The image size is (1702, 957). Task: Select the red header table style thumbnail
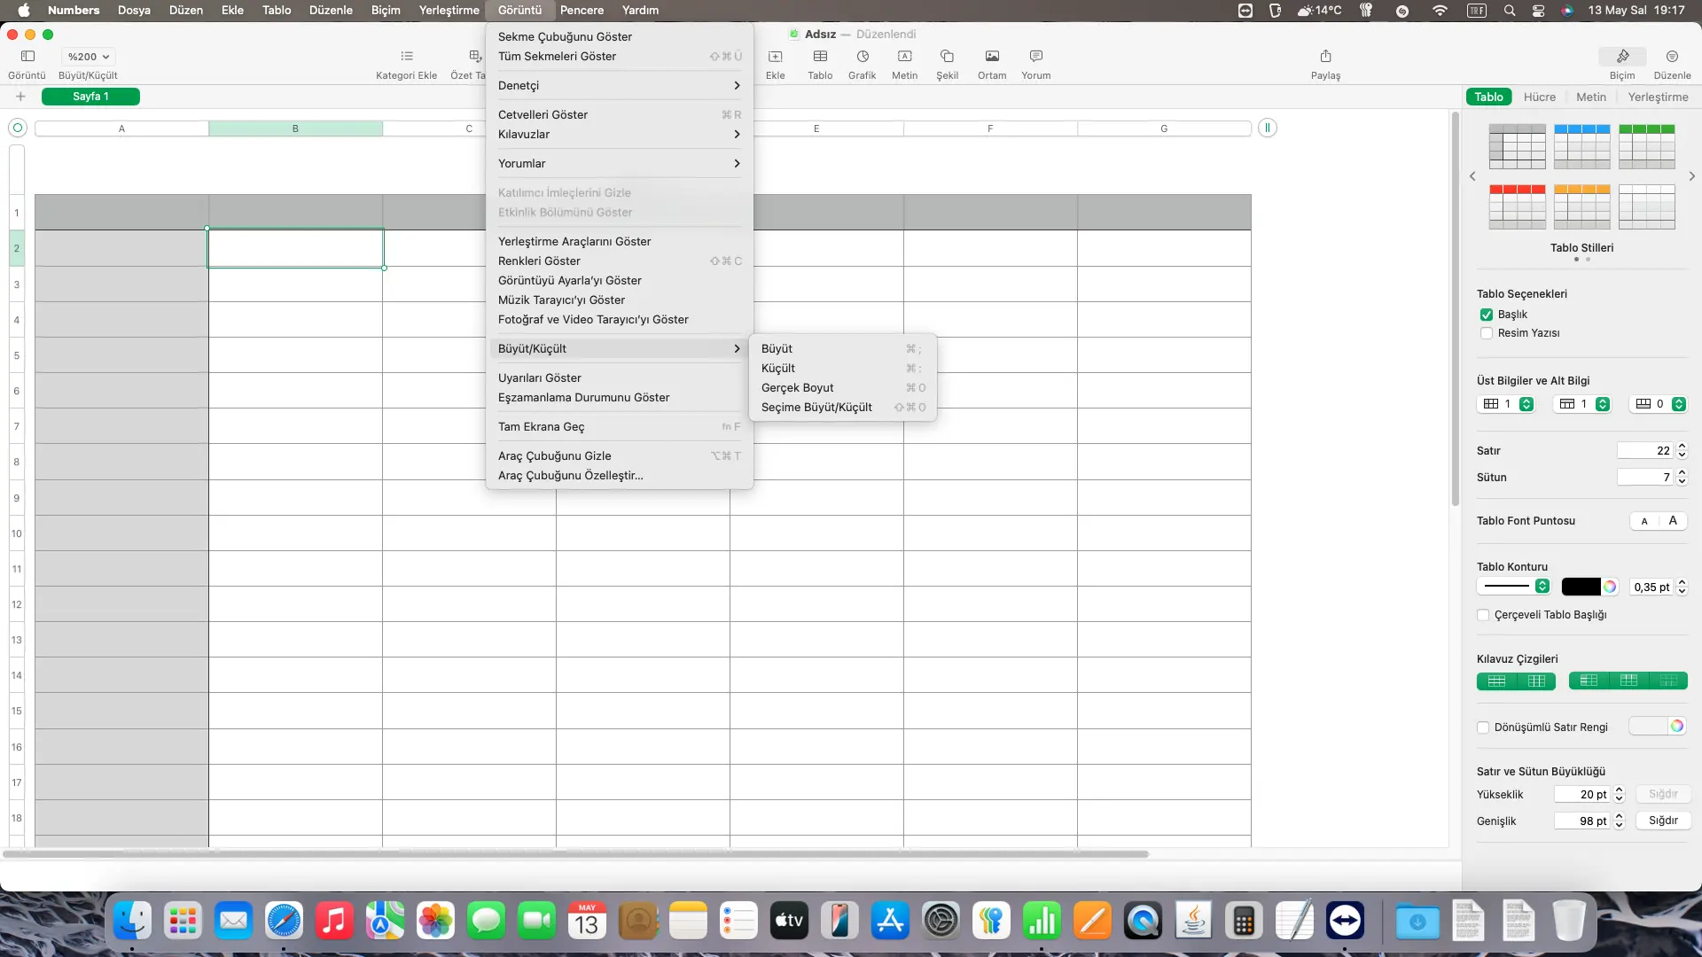click(x=1517, y=206)
